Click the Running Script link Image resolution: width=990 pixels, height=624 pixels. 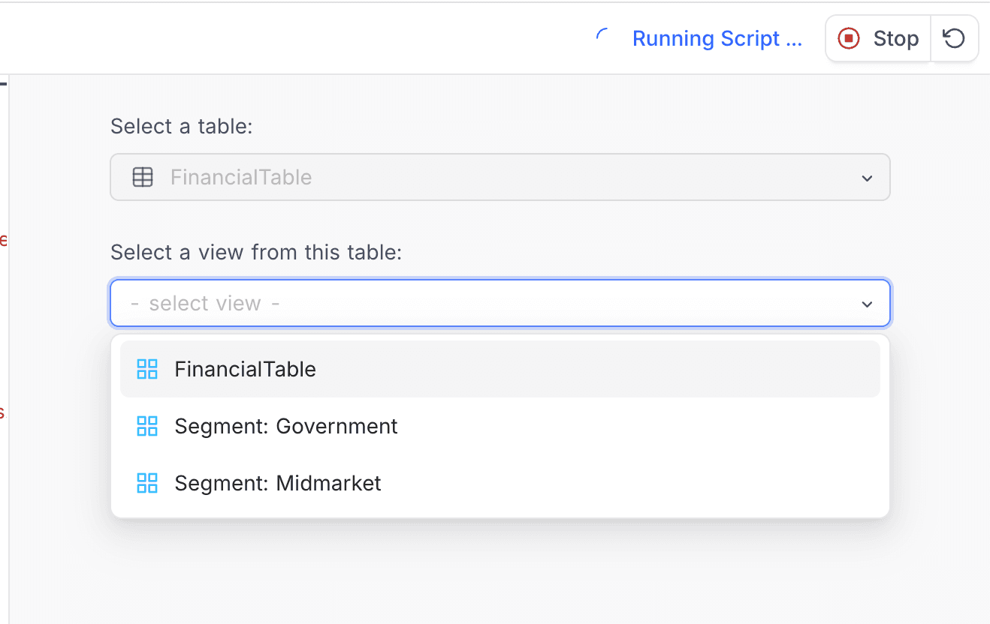click(717, 38)
